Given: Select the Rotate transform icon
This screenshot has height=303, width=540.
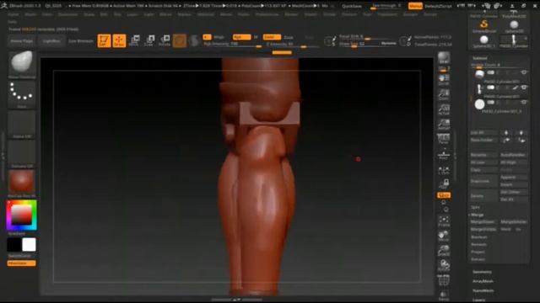Looking at the screenshot, I should 165,41.
